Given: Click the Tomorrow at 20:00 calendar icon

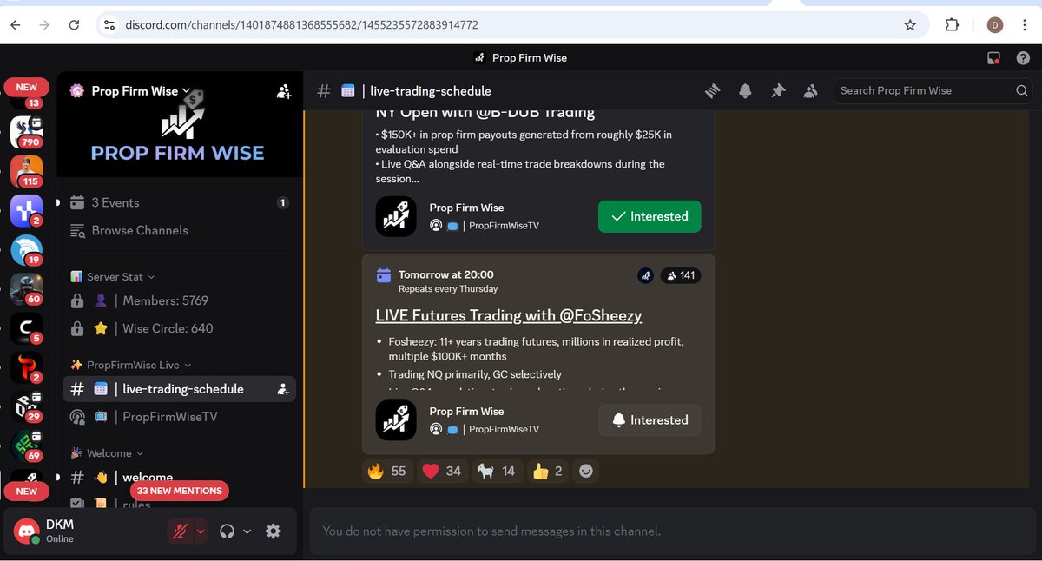Looking at the screenshot, I should [383, 275].
